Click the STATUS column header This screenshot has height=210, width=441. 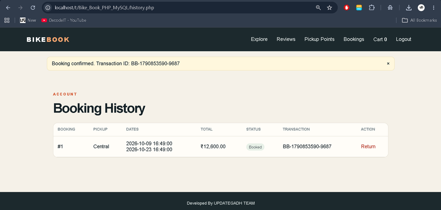pyautogui.click(x=253, y=129)
